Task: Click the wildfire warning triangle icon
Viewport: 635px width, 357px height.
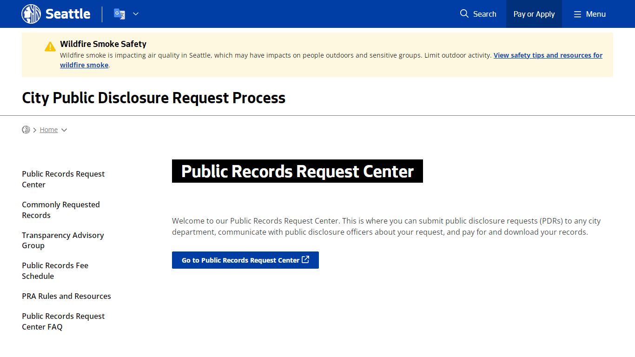Action: click(50, 46)
